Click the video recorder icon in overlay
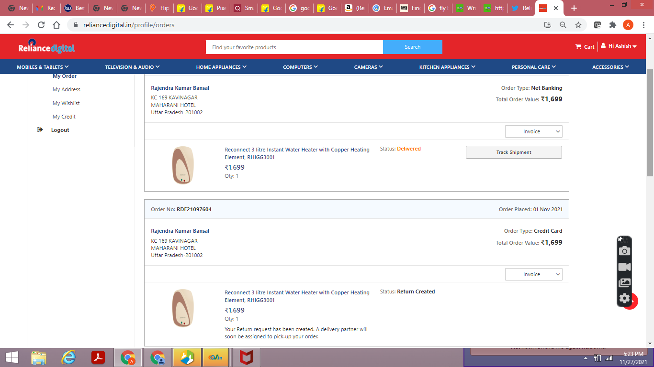 624,267
